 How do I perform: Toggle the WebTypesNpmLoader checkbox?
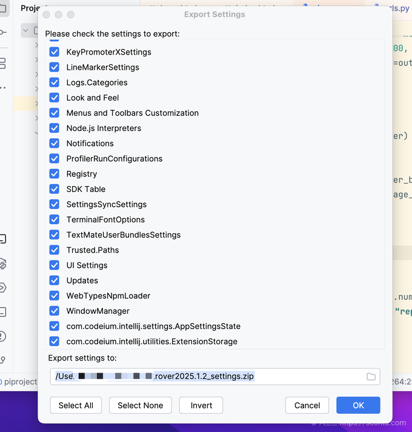tap(55, 296)
